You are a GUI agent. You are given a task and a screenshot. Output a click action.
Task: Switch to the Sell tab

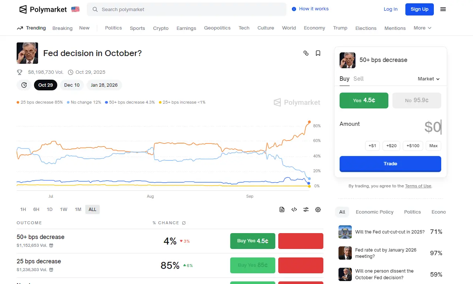pos(358,79)
